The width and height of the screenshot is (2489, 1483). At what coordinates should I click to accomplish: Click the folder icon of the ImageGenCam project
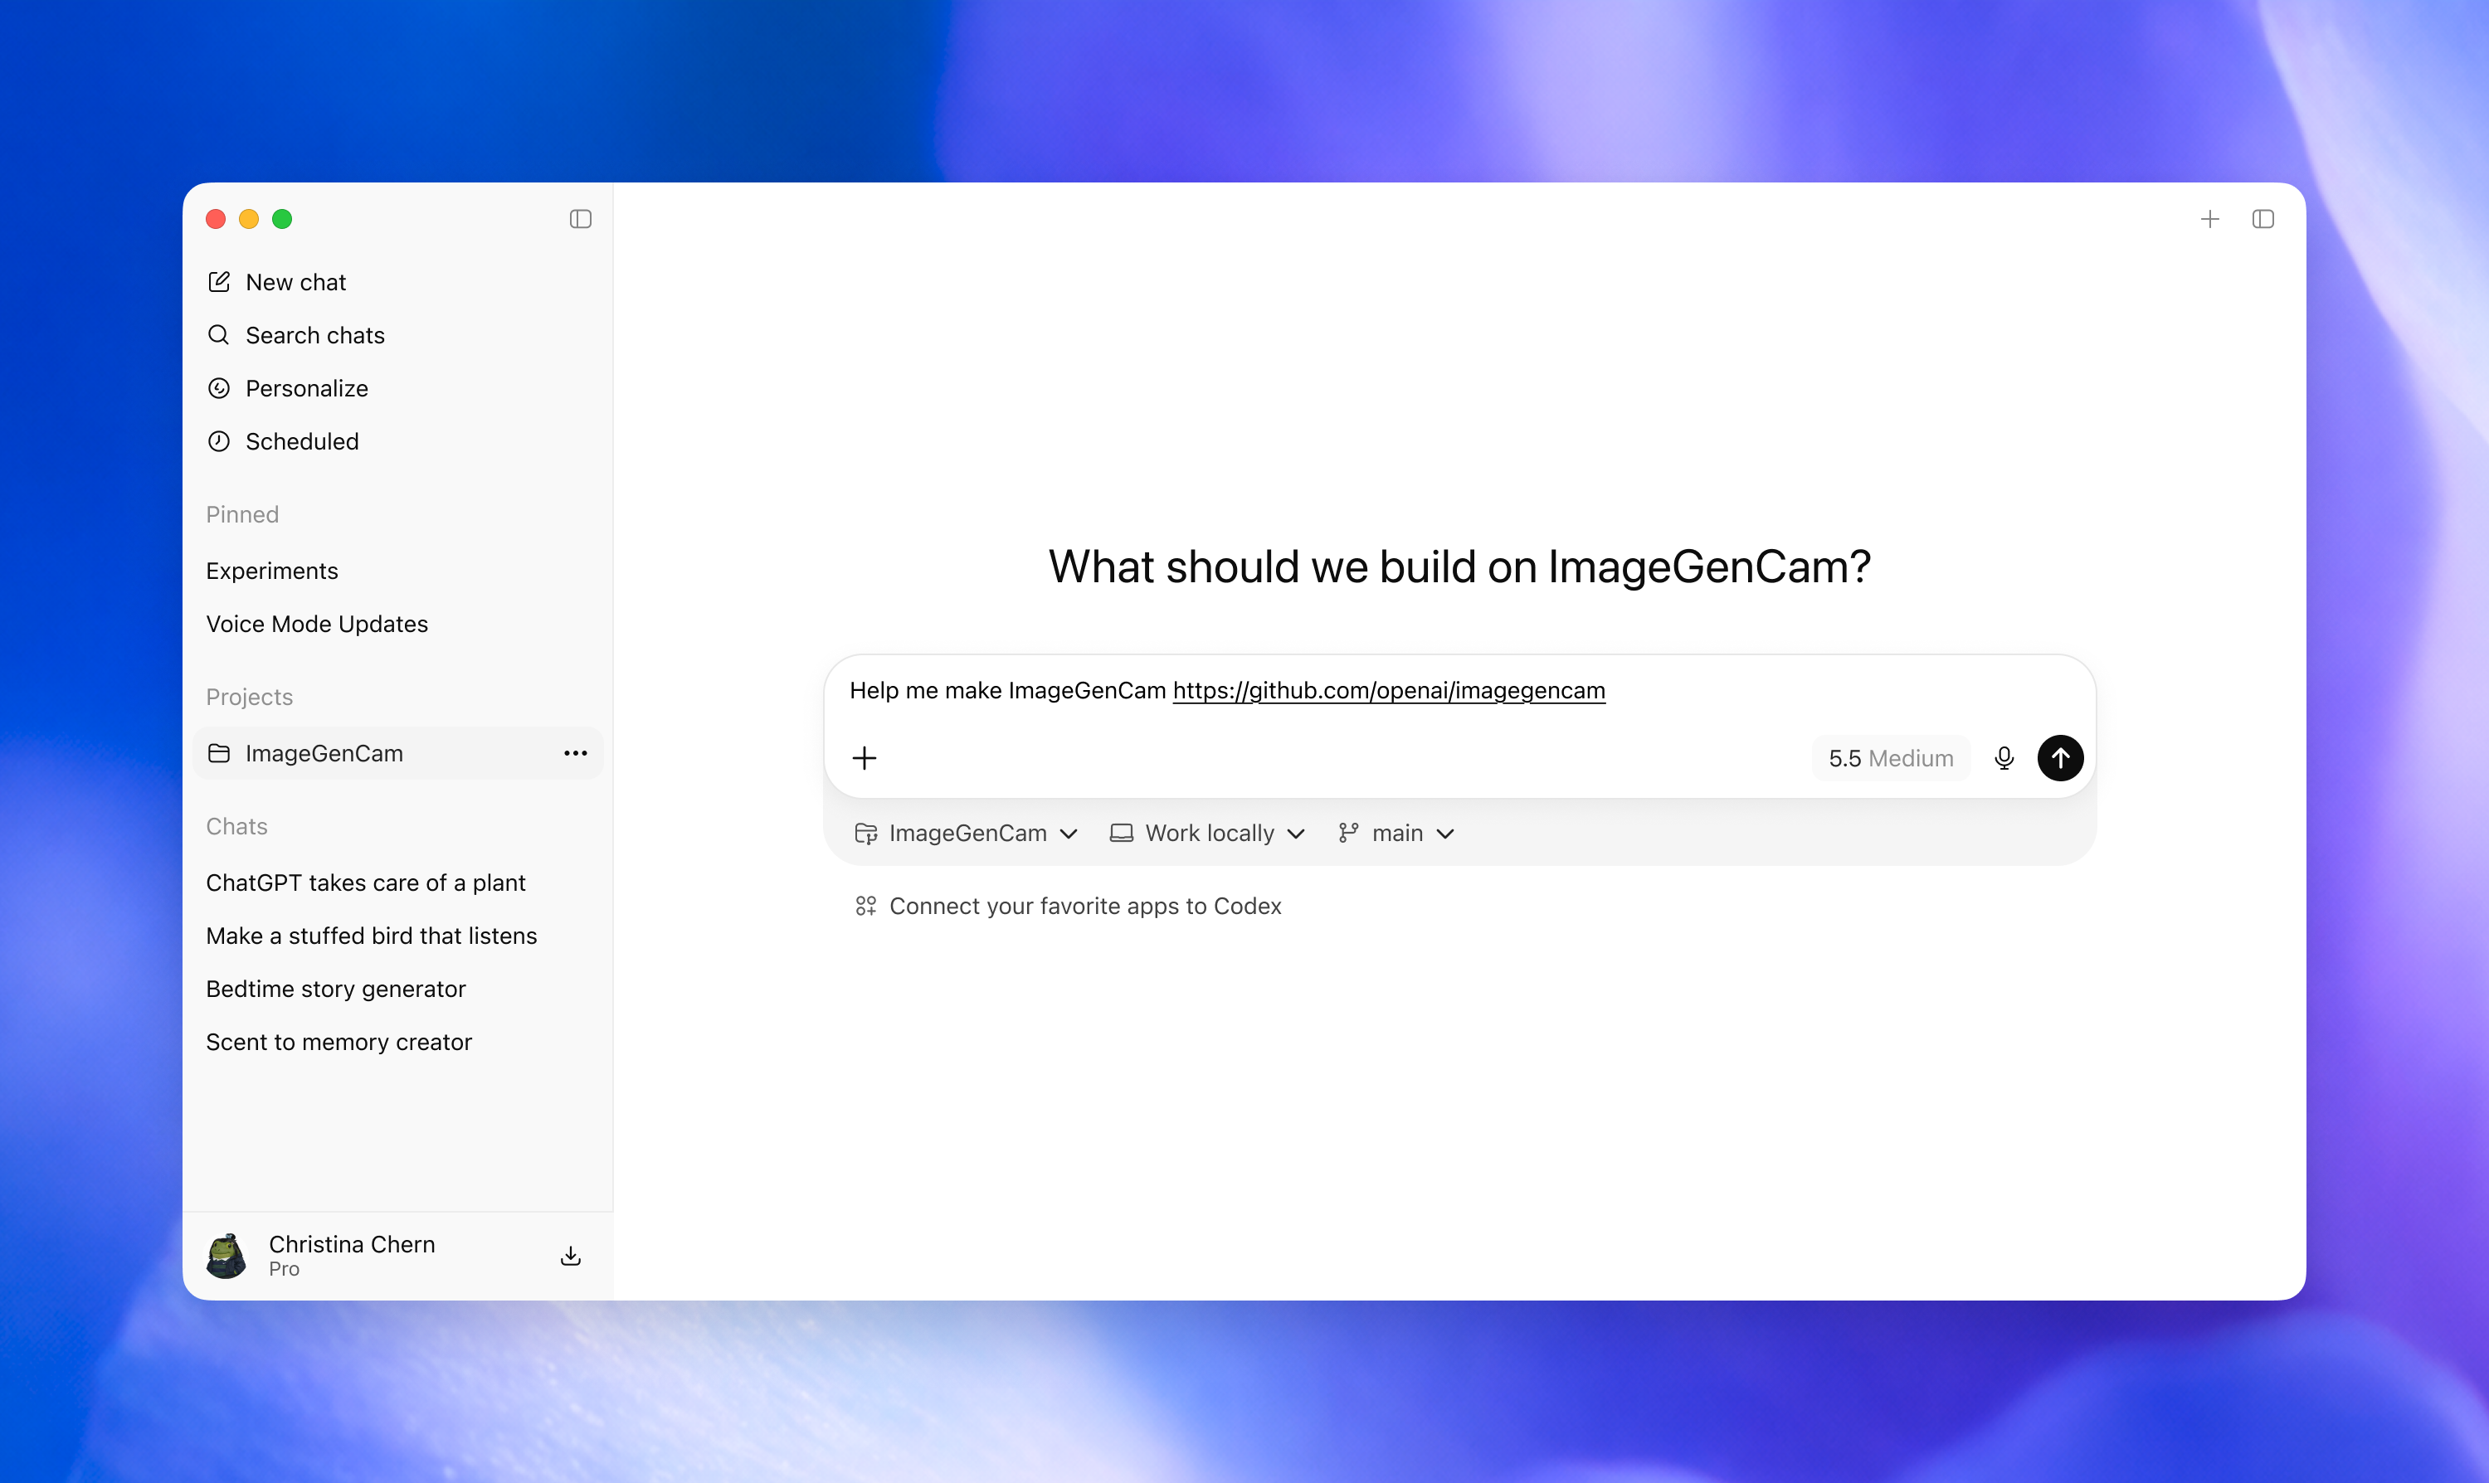click(x=219, y=753)
